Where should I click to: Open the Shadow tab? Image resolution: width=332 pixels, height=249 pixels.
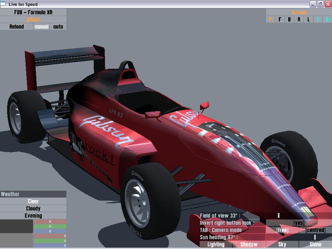[249, 244]
